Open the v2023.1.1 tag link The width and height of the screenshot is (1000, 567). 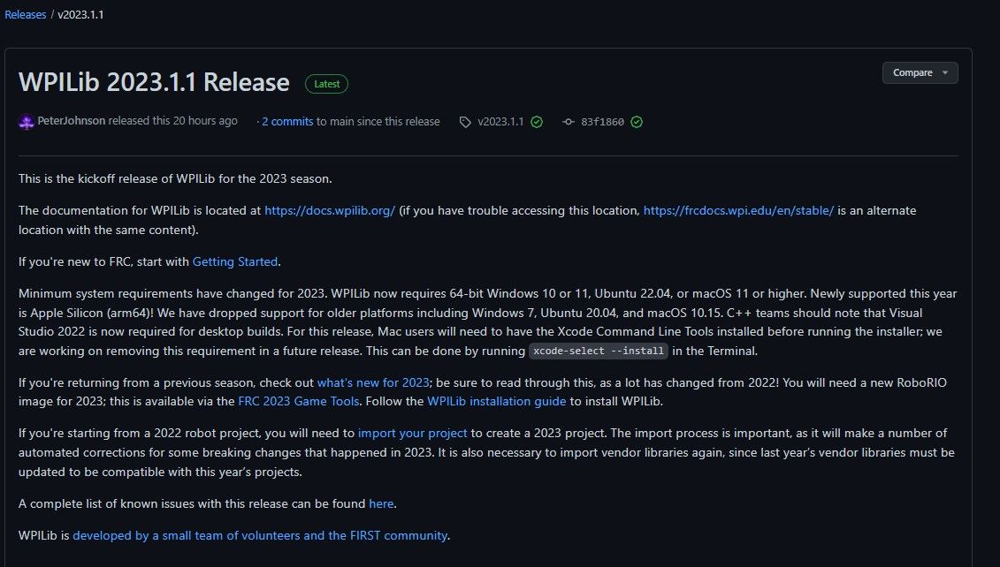pyautogui.click(x=500, y=122)
